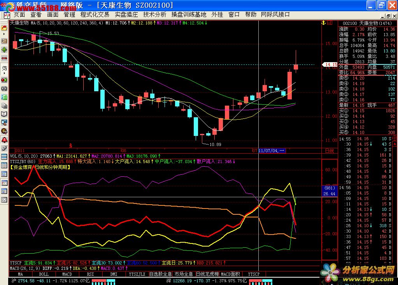
Task: Open the 程式化交易 menu
Action: [95, 15]
